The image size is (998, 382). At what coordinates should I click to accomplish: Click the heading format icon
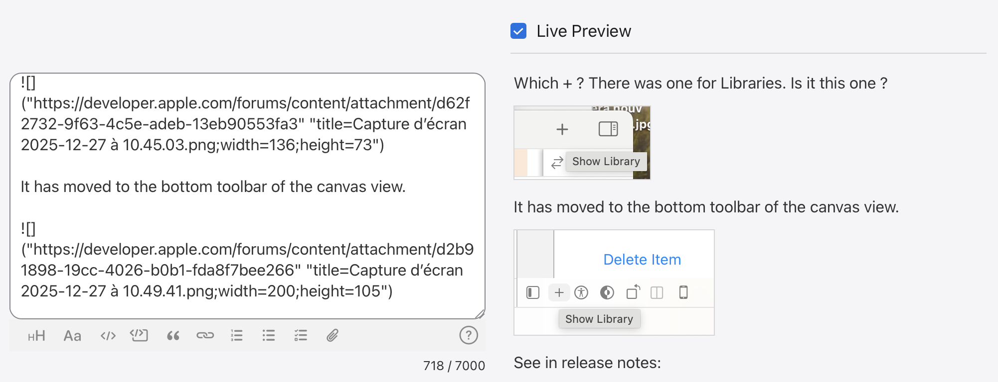[36, 336]
